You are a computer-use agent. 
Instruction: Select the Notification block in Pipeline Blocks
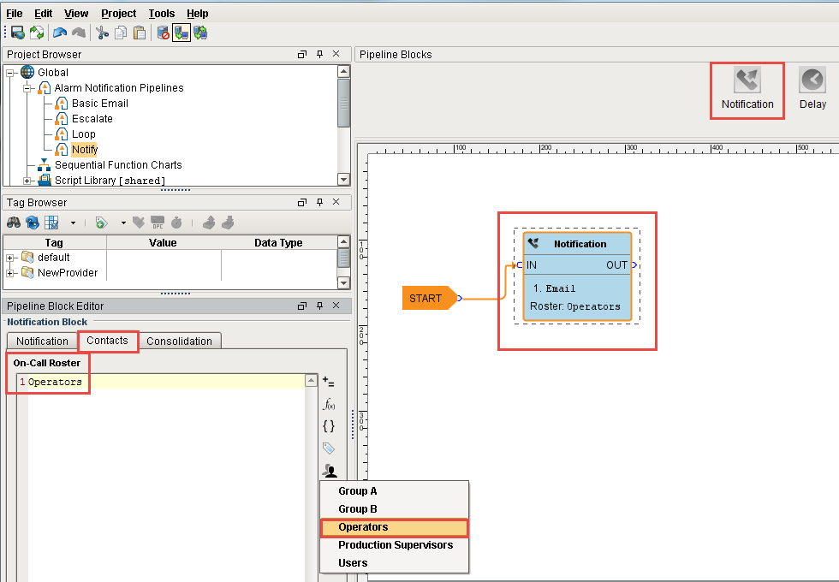pos(747,90)
